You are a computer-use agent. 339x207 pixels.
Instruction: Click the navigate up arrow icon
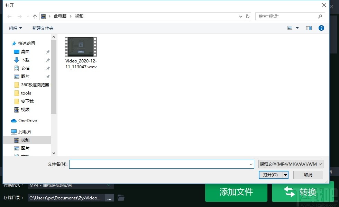(x=35, y=16)
